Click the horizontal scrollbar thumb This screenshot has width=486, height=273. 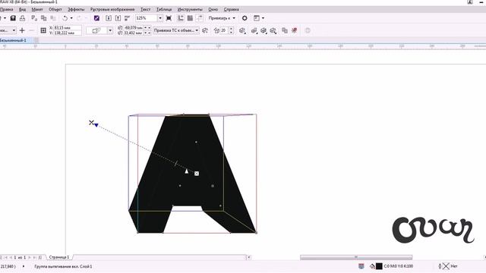coord(356,257)
